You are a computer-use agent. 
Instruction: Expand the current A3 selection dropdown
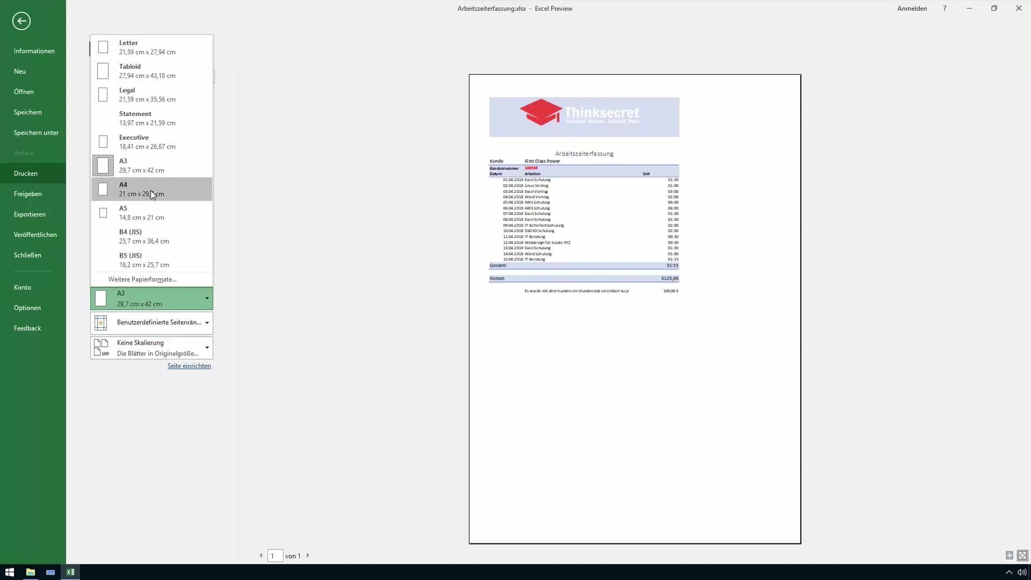tap(206, 298)
